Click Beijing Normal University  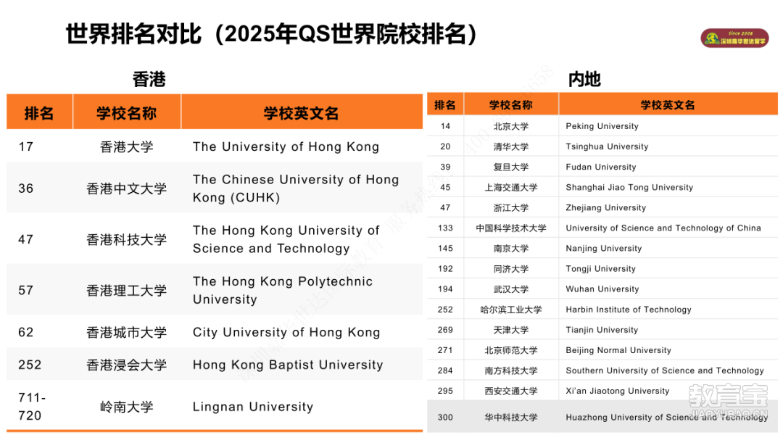[618, 350]
